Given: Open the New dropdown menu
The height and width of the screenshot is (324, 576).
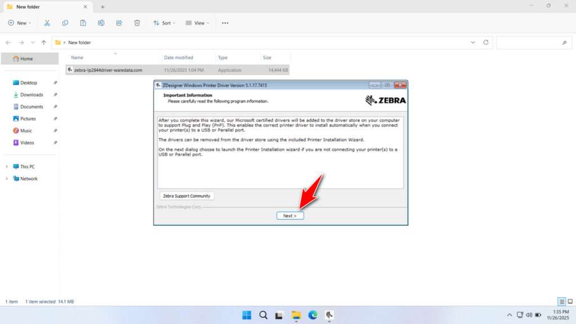Looking at the screenshot, I should (20, 22).
